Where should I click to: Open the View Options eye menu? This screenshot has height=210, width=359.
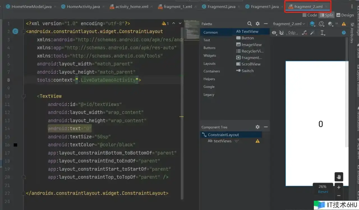(274, 33)
